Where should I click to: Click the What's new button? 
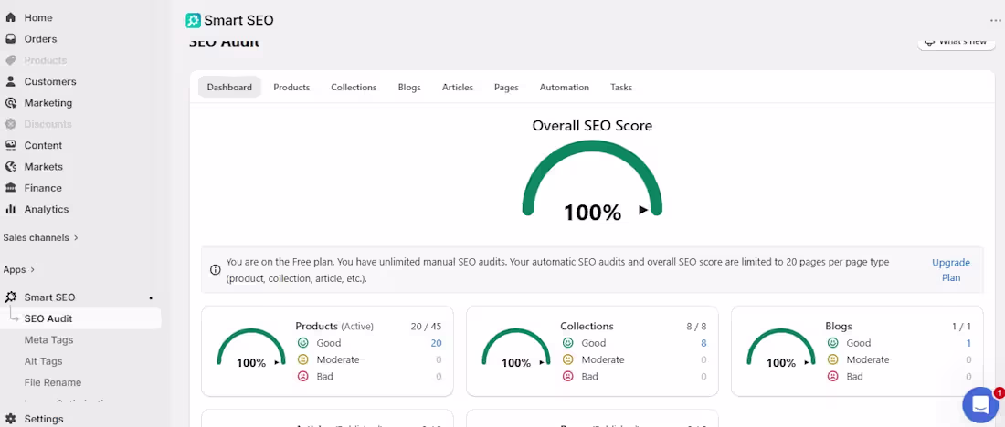click(957, 42)
